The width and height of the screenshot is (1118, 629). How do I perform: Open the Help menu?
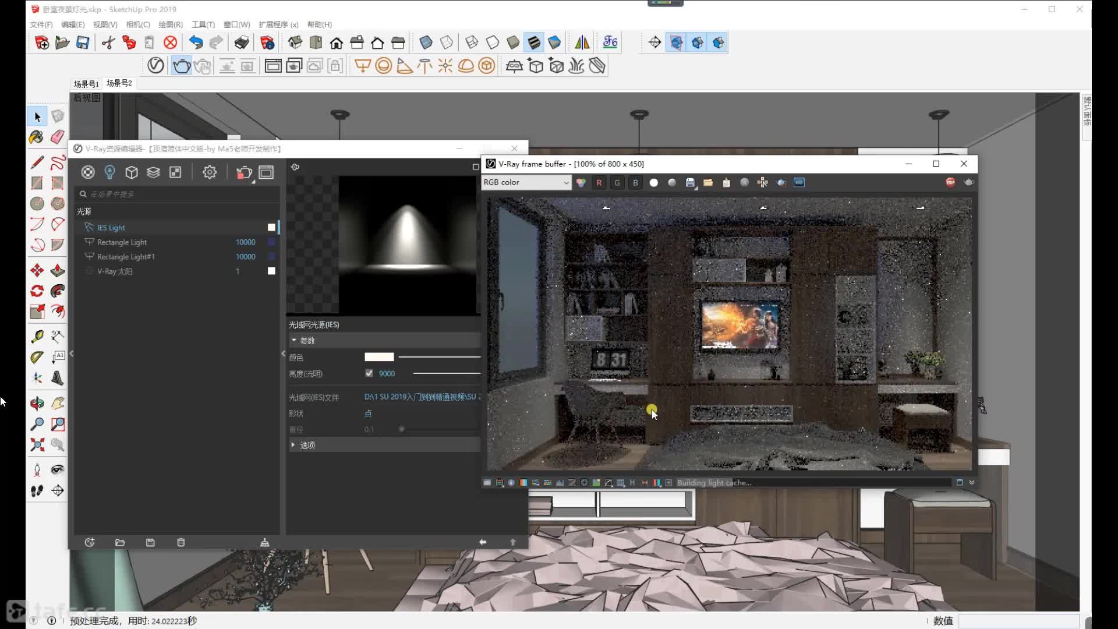click(x=319, y=24)
